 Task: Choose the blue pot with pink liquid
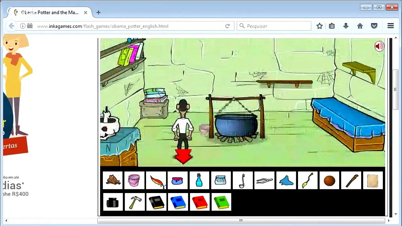pyautogui.click(x=177, y=180)
